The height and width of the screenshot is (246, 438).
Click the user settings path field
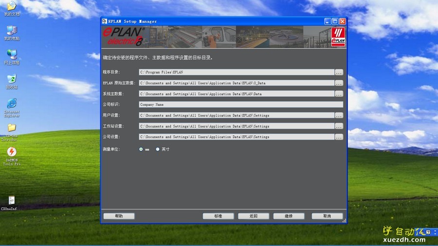point(237,116)
